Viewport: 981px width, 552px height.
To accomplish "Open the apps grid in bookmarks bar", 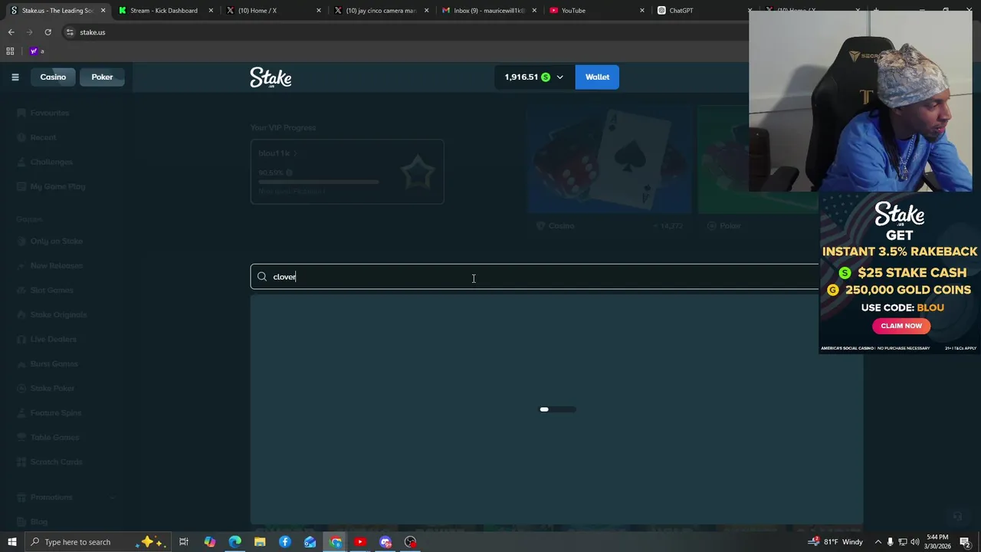I will pos(10,51).
